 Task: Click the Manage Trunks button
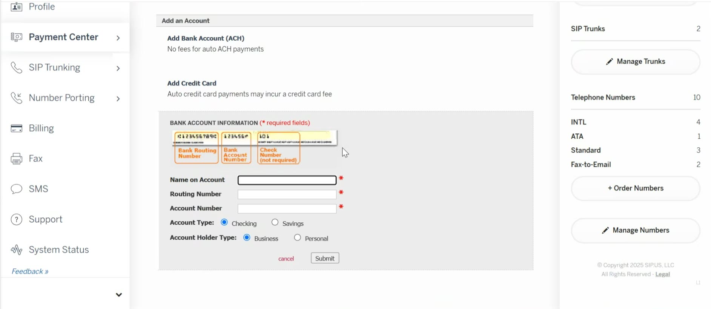636,62
